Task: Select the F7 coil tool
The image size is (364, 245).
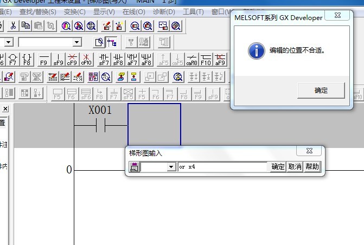Action: point(13,59)
